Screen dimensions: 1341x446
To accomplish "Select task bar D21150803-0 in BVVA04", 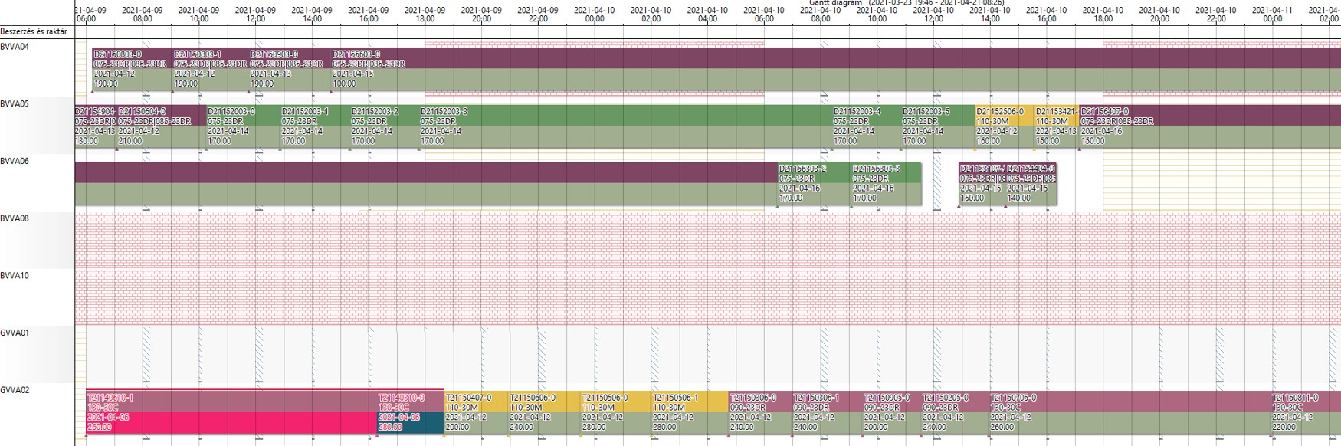I will pos(133,69).
